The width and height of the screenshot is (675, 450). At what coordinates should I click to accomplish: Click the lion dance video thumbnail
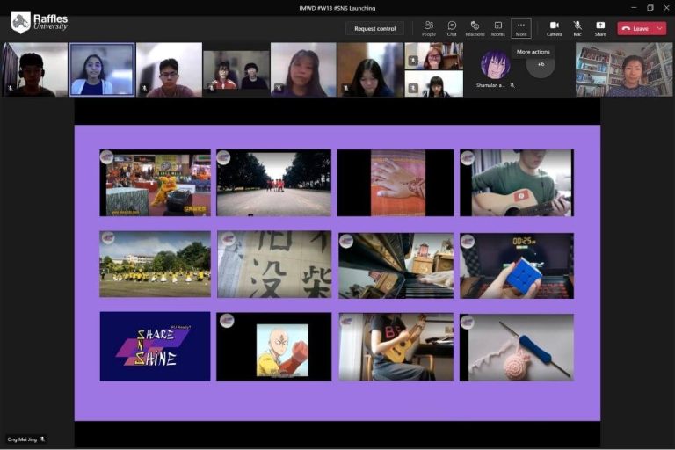point(155,183)
